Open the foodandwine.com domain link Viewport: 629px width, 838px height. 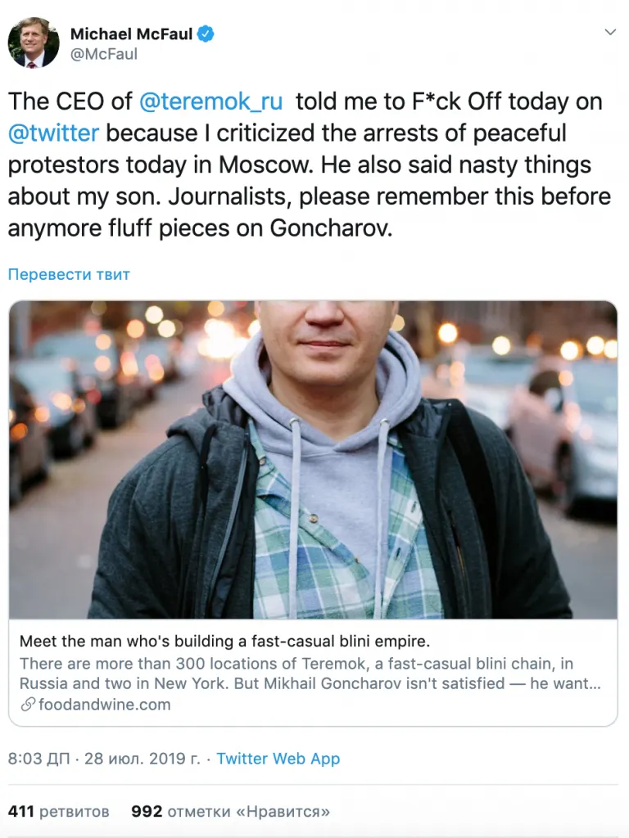(105, 705)
